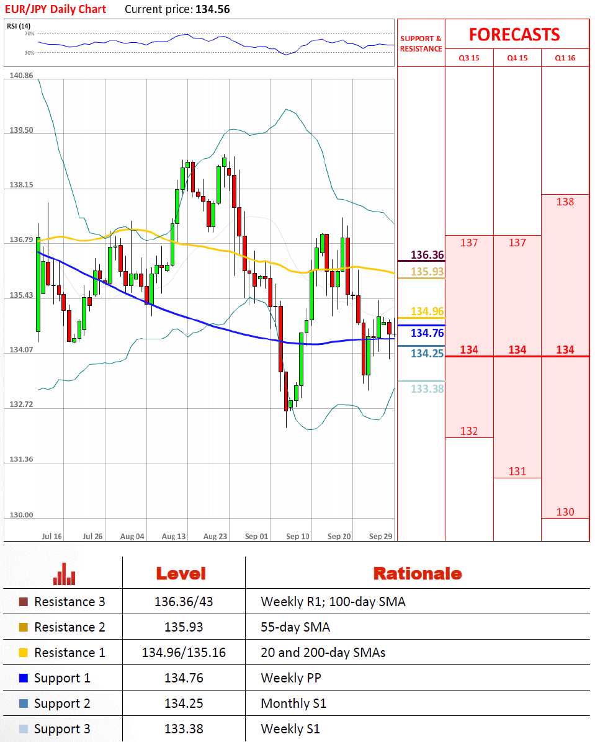Click the 133.38 support level label
The width and height of the screenshot is (595, 742).
pos(427,389)
